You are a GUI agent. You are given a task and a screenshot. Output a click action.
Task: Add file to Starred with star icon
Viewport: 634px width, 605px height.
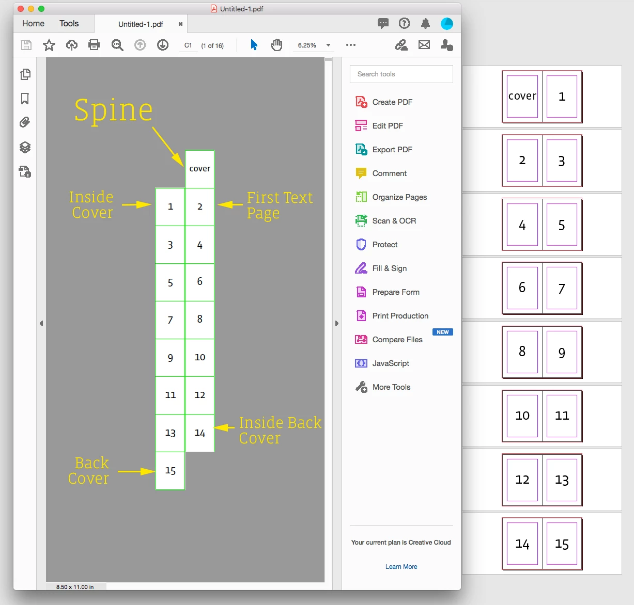(49, 45)
